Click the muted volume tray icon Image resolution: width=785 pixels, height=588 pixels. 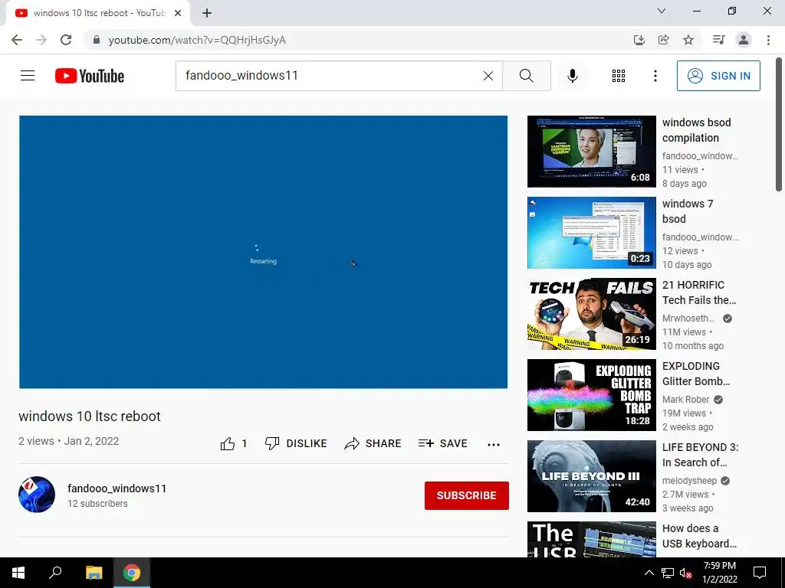686,573
